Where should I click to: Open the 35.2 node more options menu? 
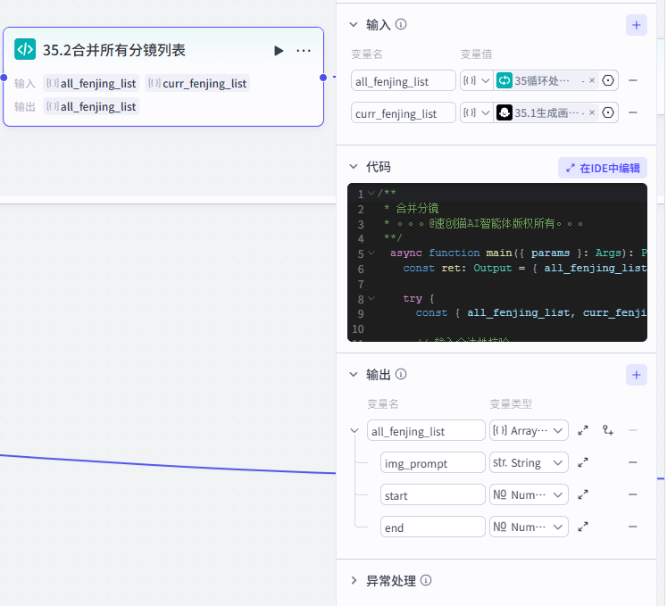pos(304,51)
